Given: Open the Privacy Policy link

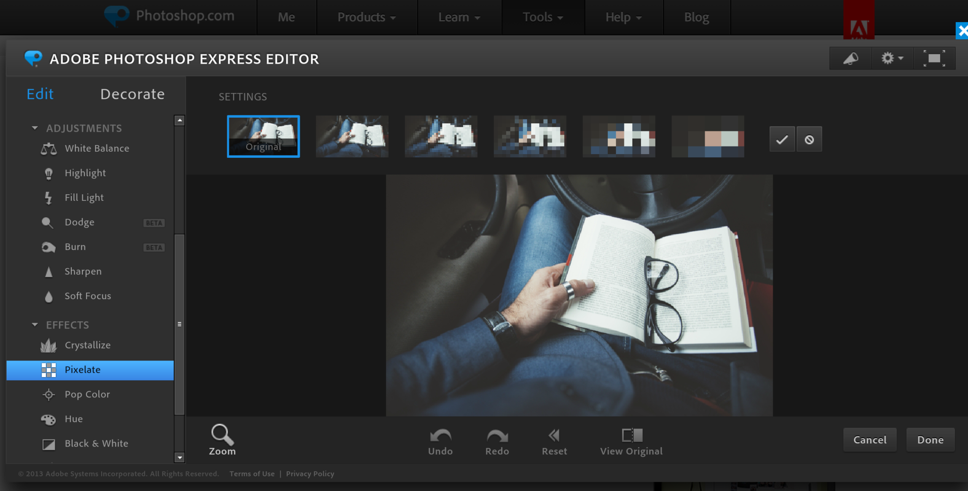Looking at the screenshot, I should pos(310,474).
